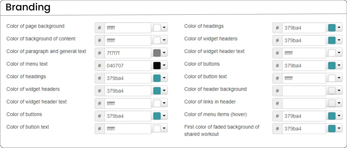The width and height of the screenshot is (347, 148).
Task: Focus the menu text field showing 040707
Action: (128, 66)
